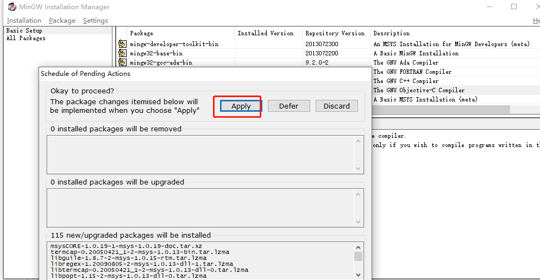
Task: Click down arrow in removed packages list
Action: click(358, 169)
